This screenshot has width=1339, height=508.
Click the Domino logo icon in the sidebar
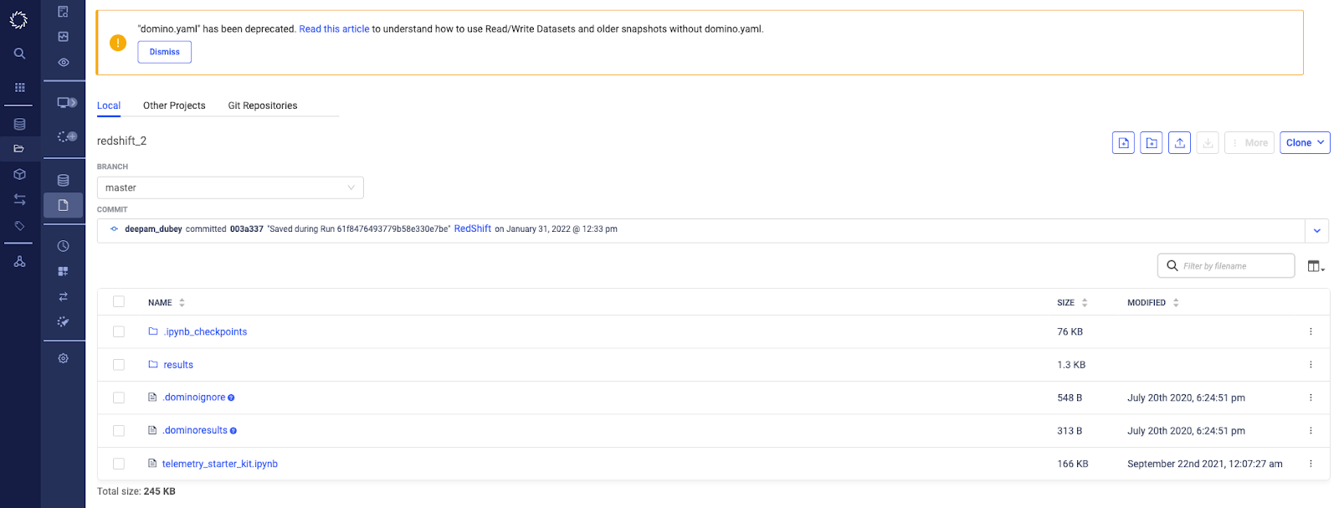pyautogui.click(x=18, y=19)
